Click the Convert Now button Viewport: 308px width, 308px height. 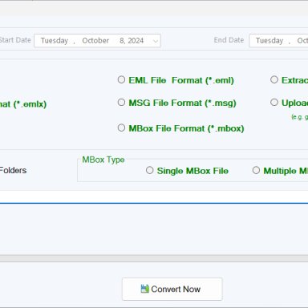[x=172, y=289]
